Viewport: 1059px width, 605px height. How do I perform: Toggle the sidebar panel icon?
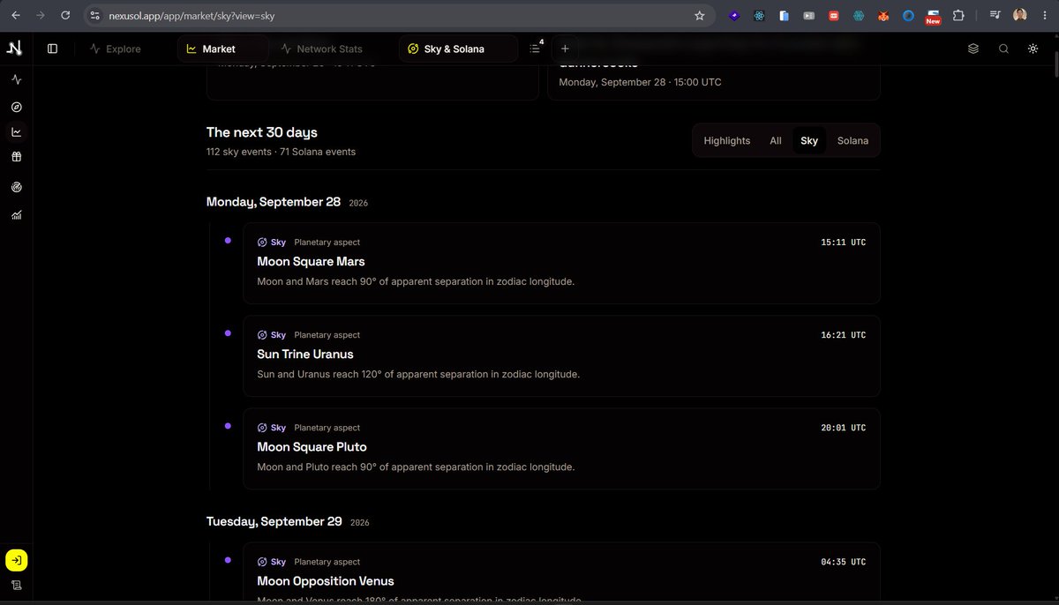pos(52,49)
